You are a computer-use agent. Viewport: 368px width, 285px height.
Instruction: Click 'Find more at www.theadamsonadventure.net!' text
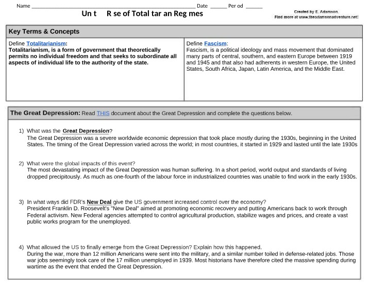pos(316,17)
